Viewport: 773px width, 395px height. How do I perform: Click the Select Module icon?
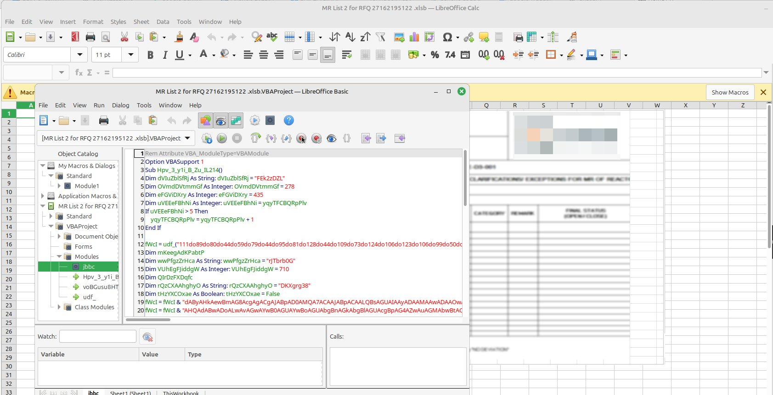(270, 121)
